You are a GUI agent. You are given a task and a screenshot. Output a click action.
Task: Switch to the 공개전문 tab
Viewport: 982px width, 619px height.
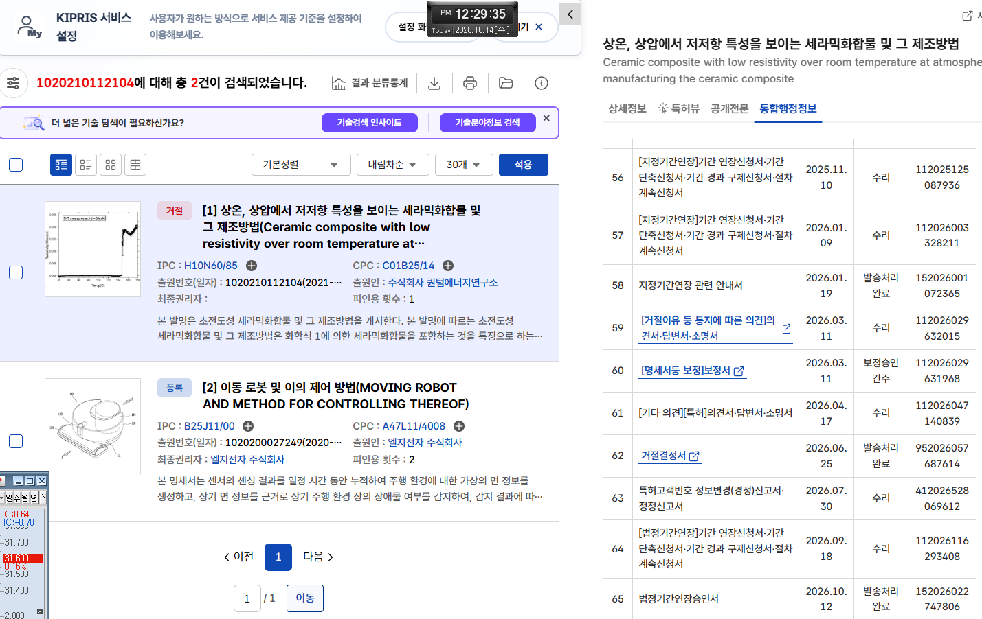(x=730, y=108)
